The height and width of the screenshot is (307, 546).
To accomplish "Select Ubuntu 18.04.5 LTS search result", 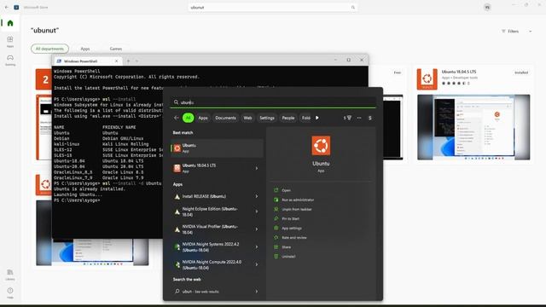I will coord(212,168).
